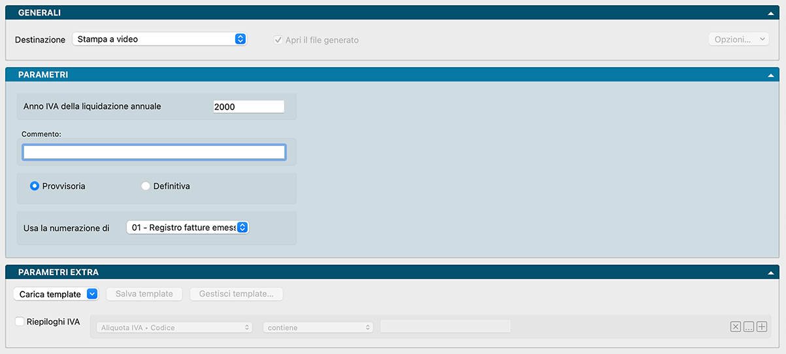Screen dimensions: 786x354
Task: Select the Definitiva radio button
Action: (146, 186)
